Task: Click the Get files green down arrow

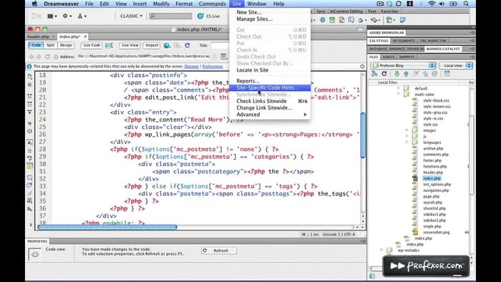Action: (397, 74)
